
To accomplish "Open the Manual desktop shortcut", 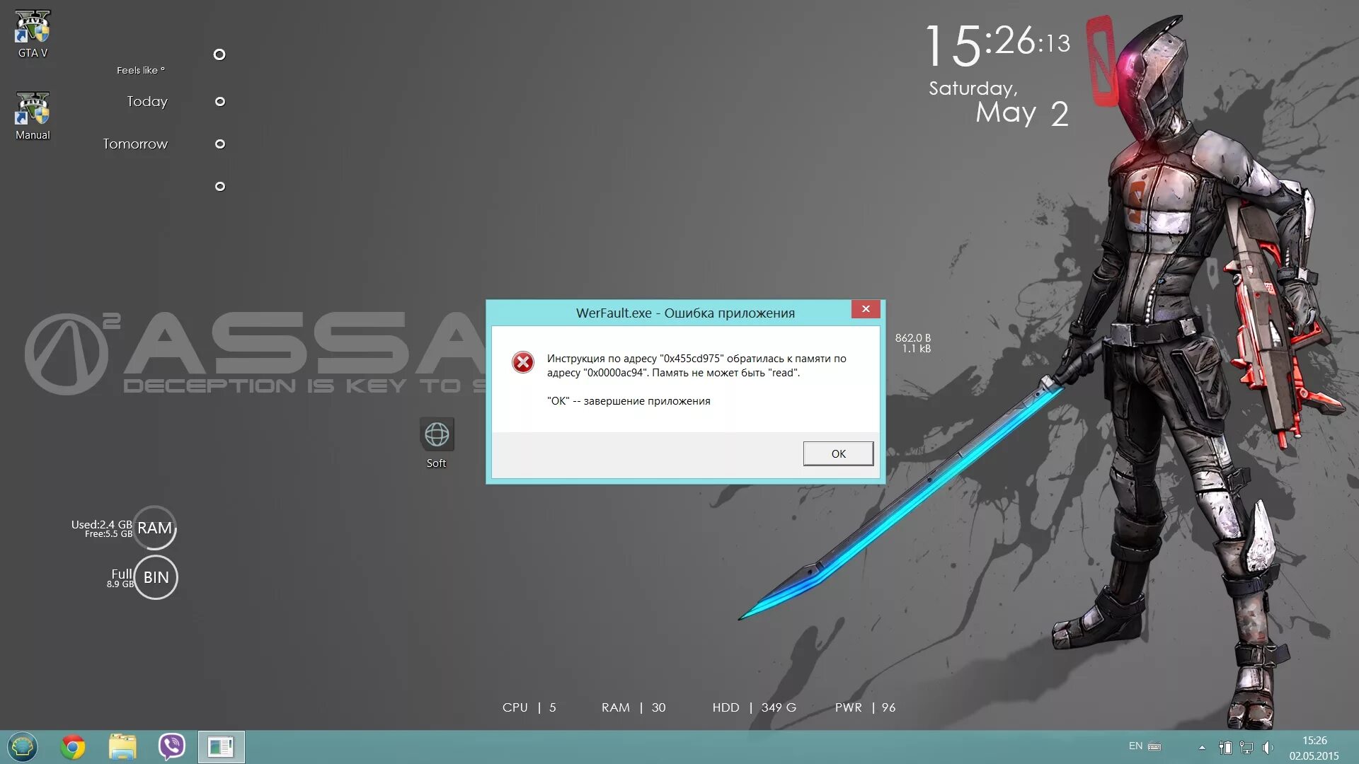I will pyautogui.click(x=33, y=116).
